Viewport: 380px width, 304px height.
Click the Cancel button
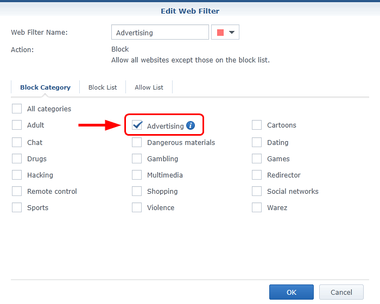(x=341, y=292)
